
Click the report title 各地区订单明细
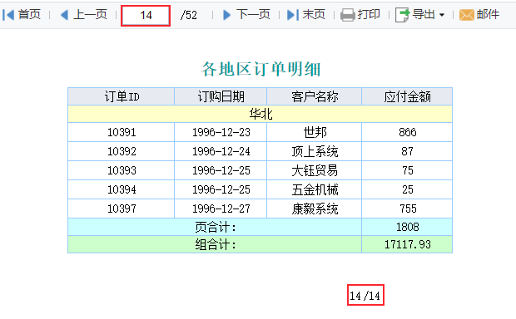click(260, 69)
